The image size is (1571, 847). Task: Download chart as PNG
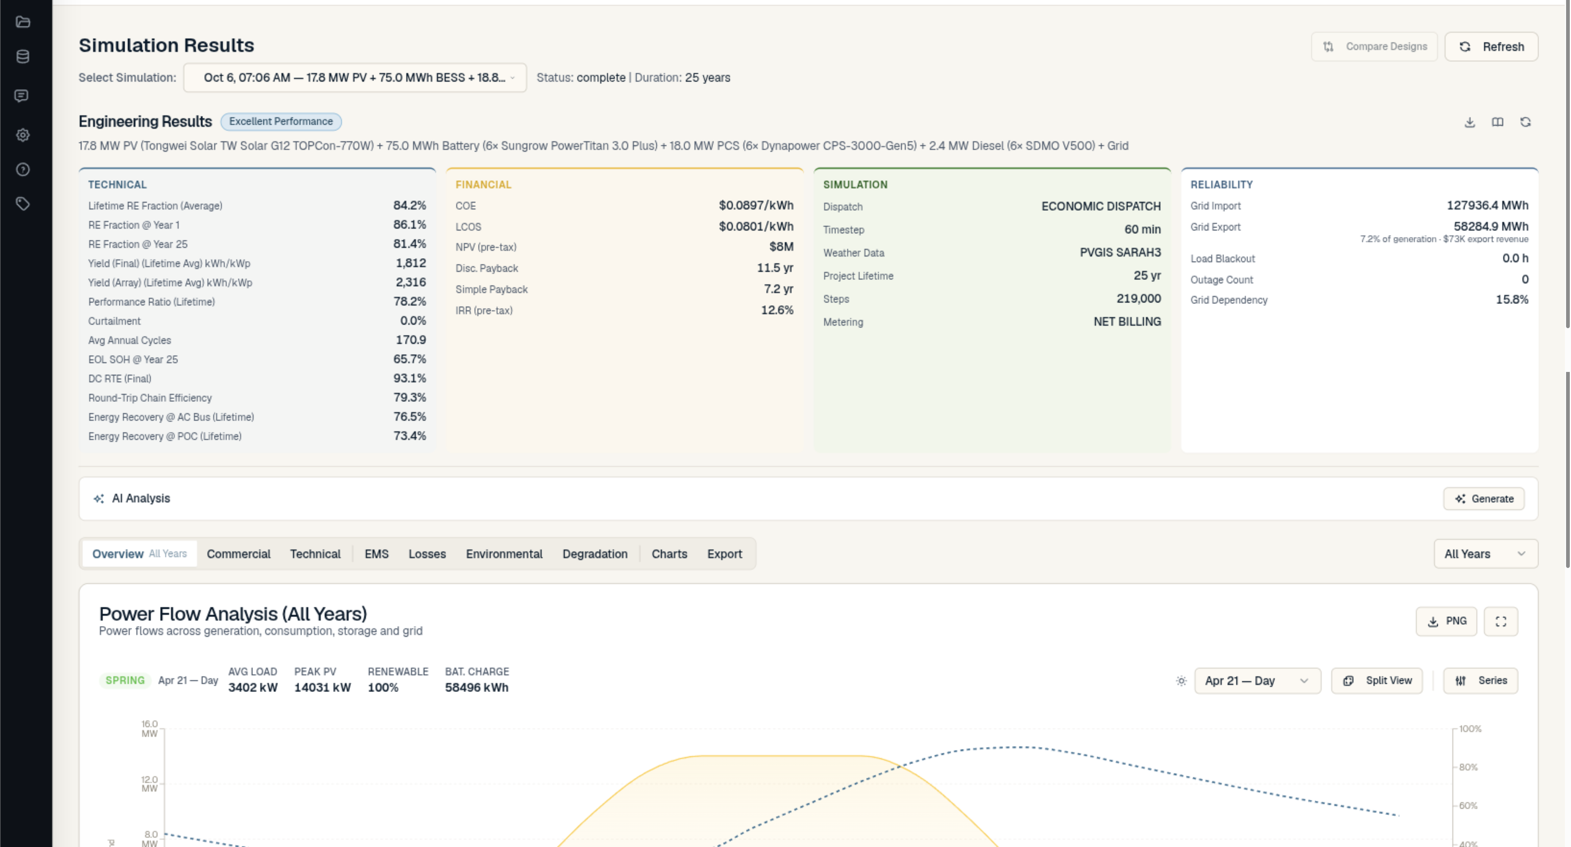[x=1446, y=622]
